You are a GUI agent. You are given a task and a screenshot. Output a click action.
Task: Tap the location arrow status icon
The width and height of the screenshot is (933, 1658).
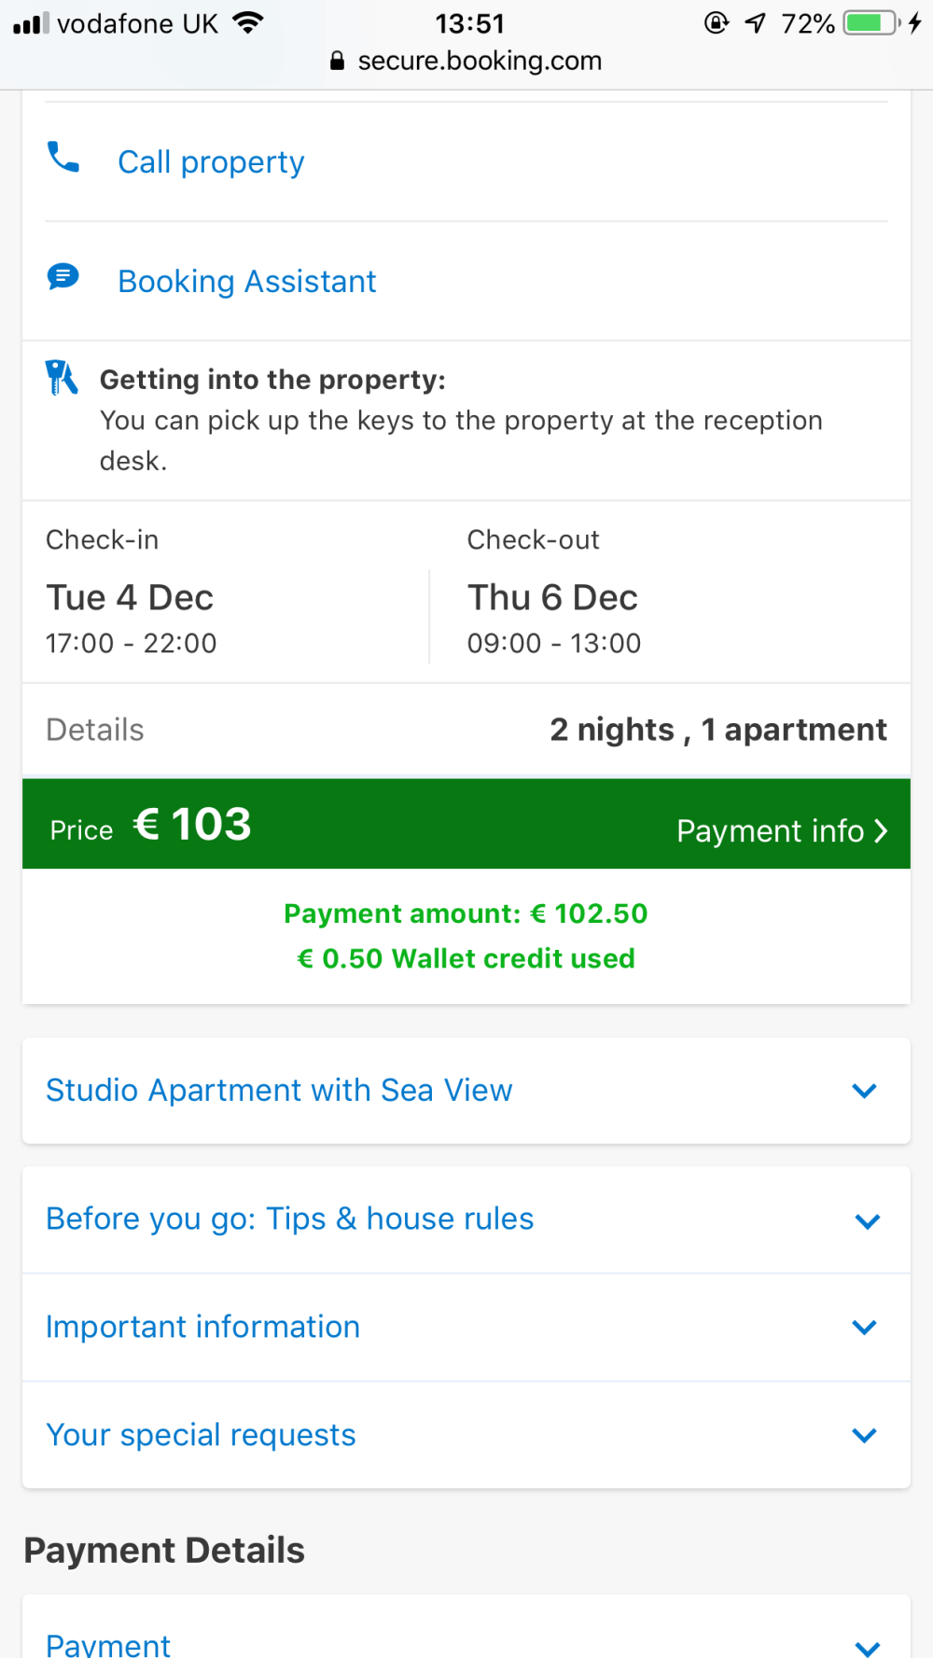756,22
